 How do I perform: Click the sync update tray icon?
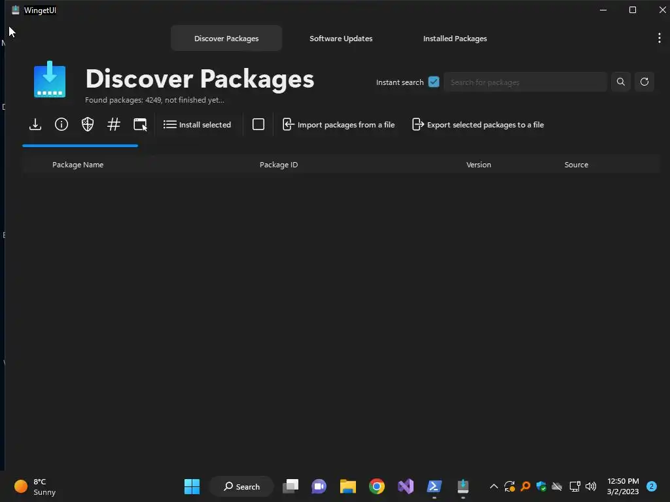509,486
